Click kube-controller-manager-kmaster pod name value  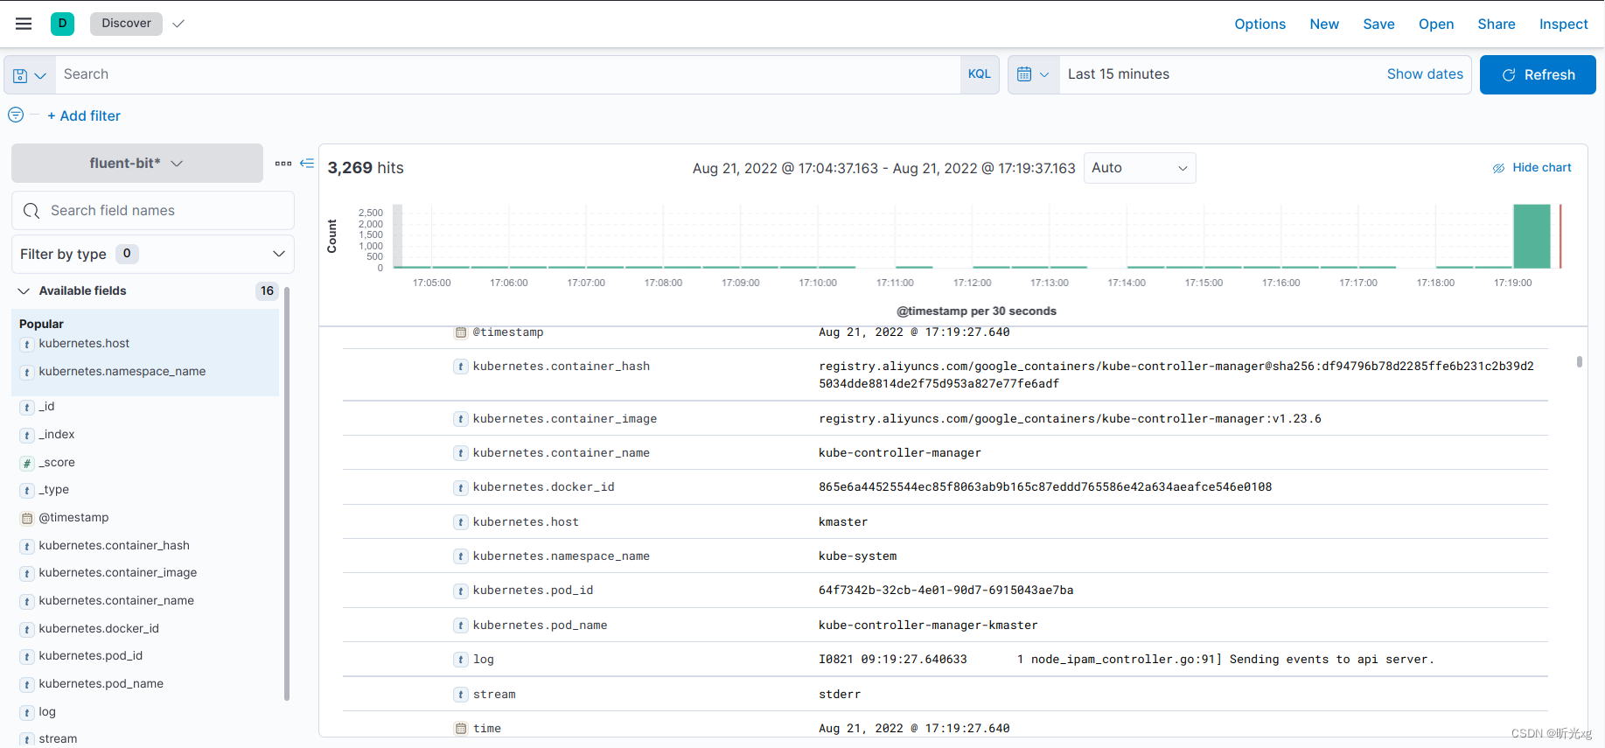point(928,626)
